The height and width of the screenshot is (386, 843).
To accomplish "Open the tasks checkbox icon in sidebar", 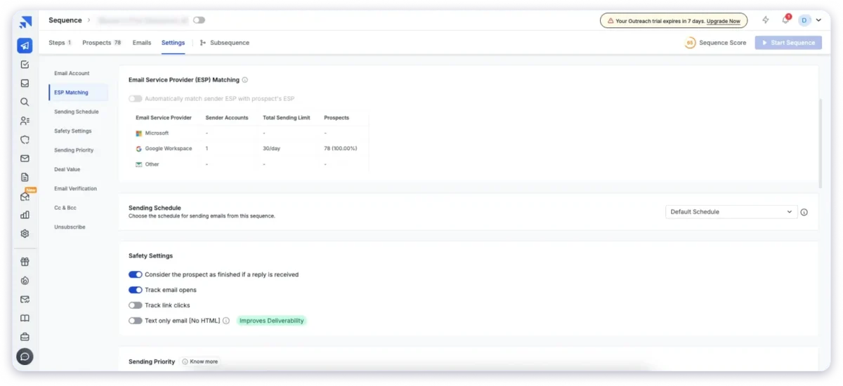I will tap(25, 65).
